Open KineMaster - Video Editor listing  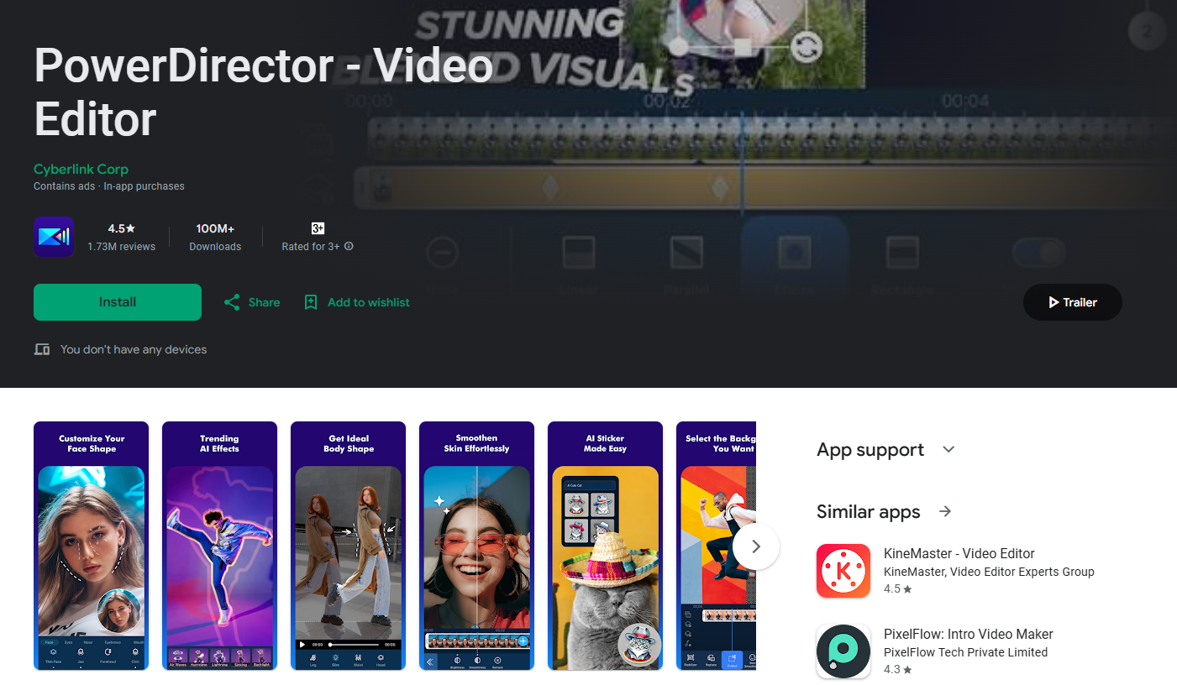coord(959,554)
